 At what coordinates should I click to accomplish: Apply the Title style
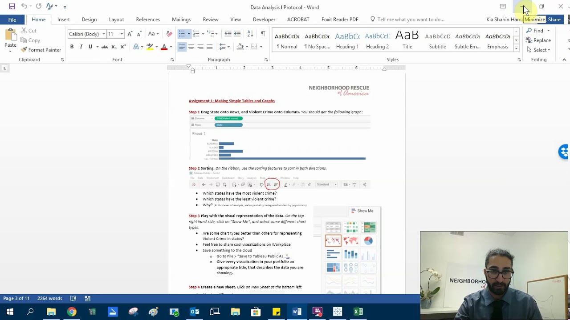coord(407,40)
